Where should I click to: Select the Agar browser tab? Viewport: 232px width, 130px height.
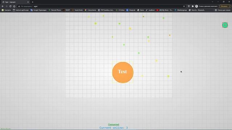tap(15, 2)
